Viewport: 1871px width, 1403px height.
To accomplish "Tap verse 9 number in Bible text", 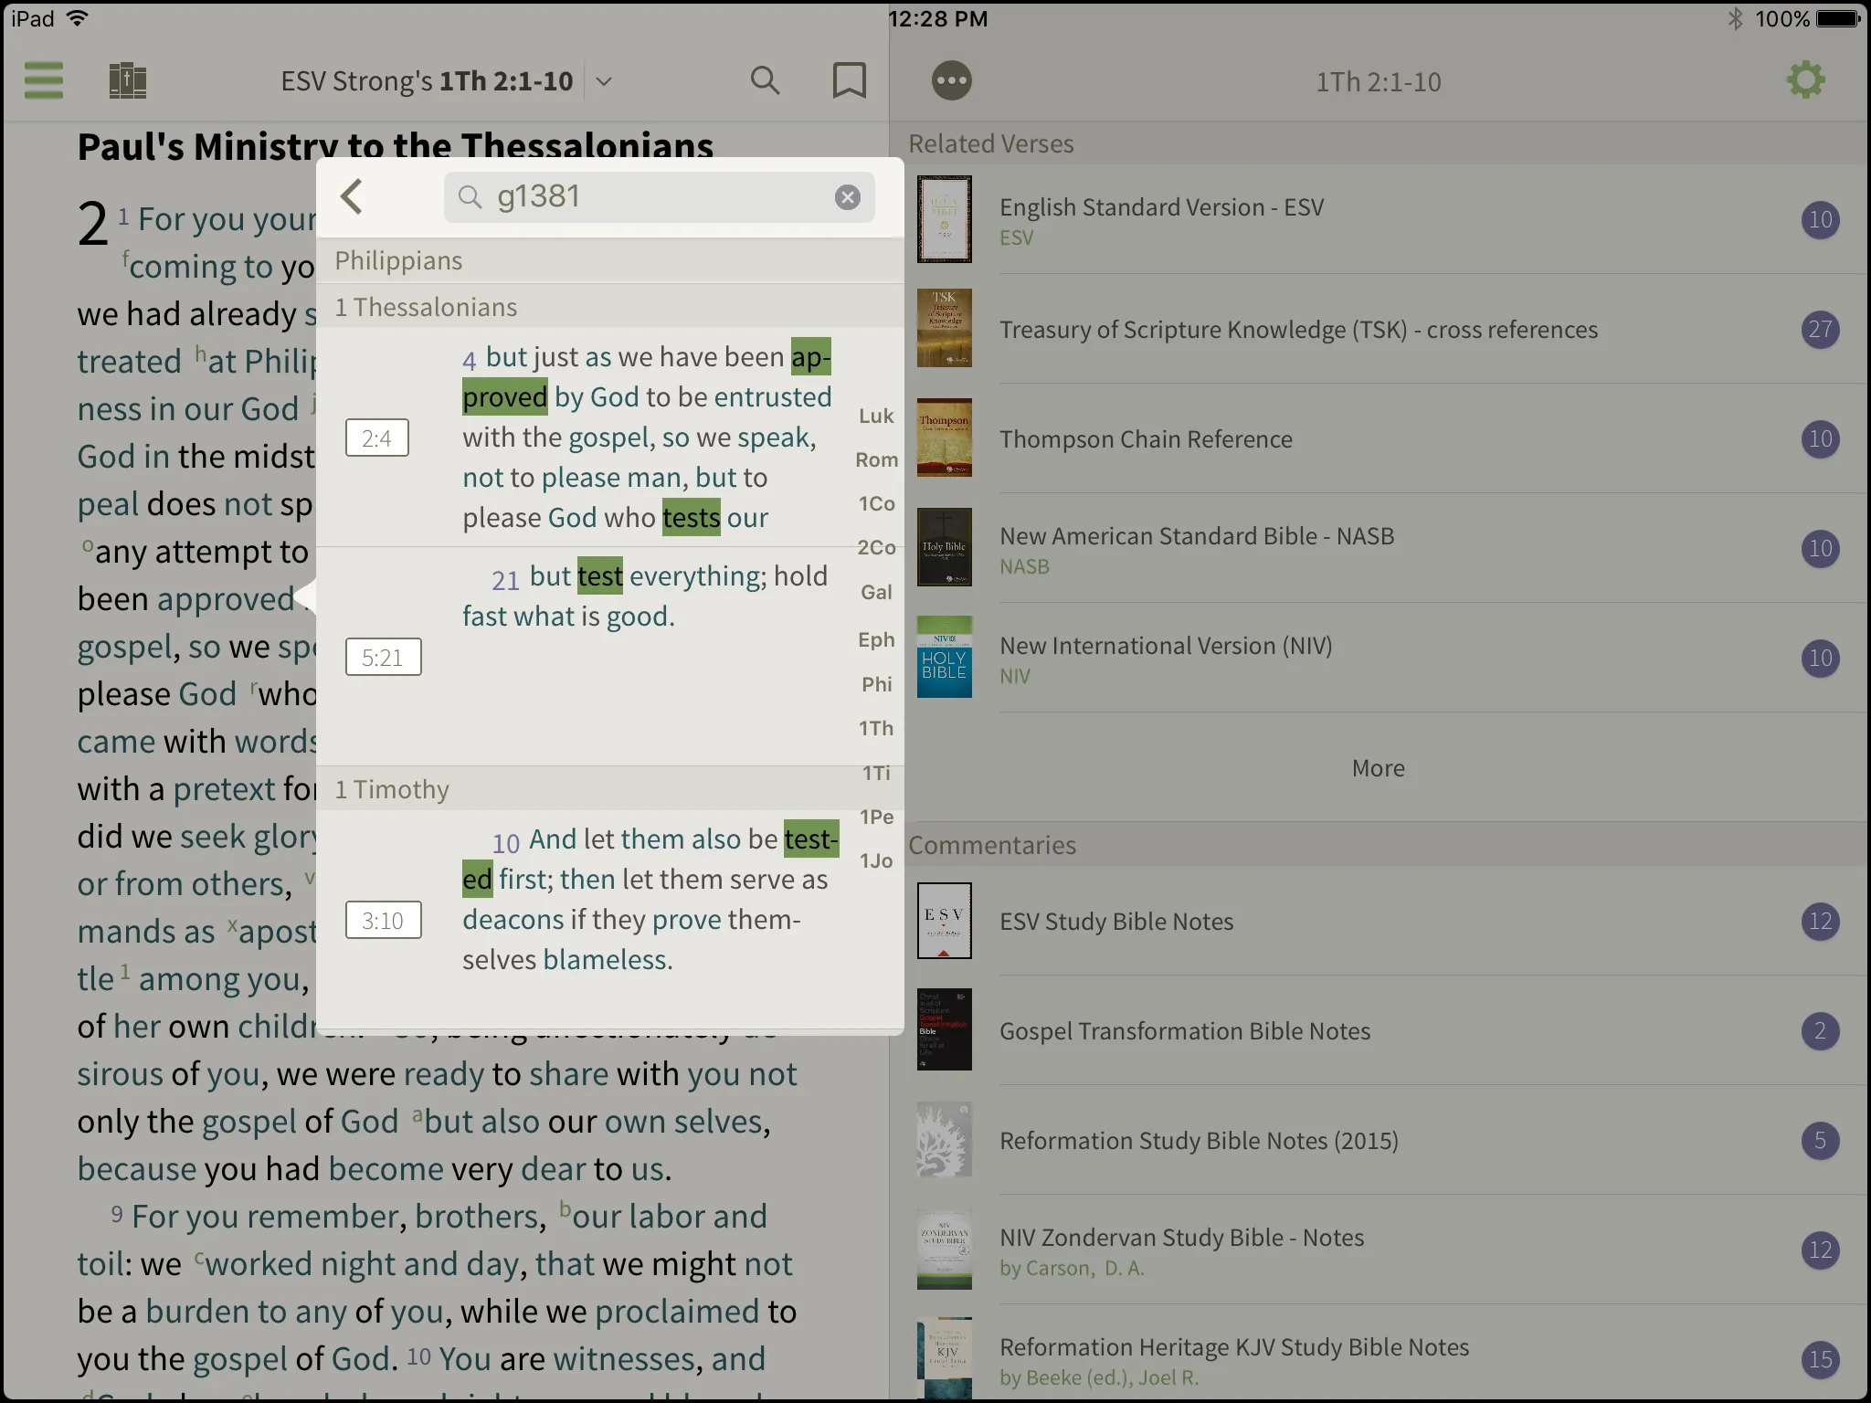I will (x=117, y=1213).
